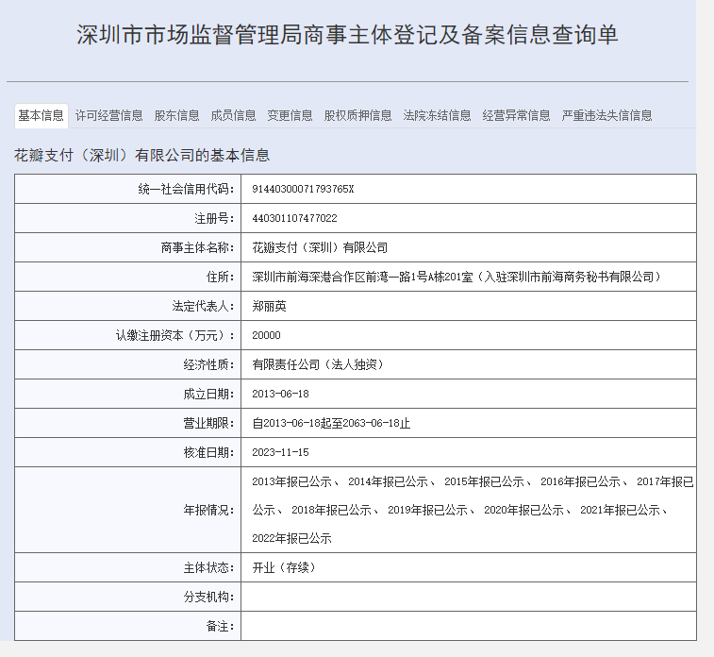Viewport: 714px width, 657px height.
Task: Click the label 备注:
Action: click(221, 626)
